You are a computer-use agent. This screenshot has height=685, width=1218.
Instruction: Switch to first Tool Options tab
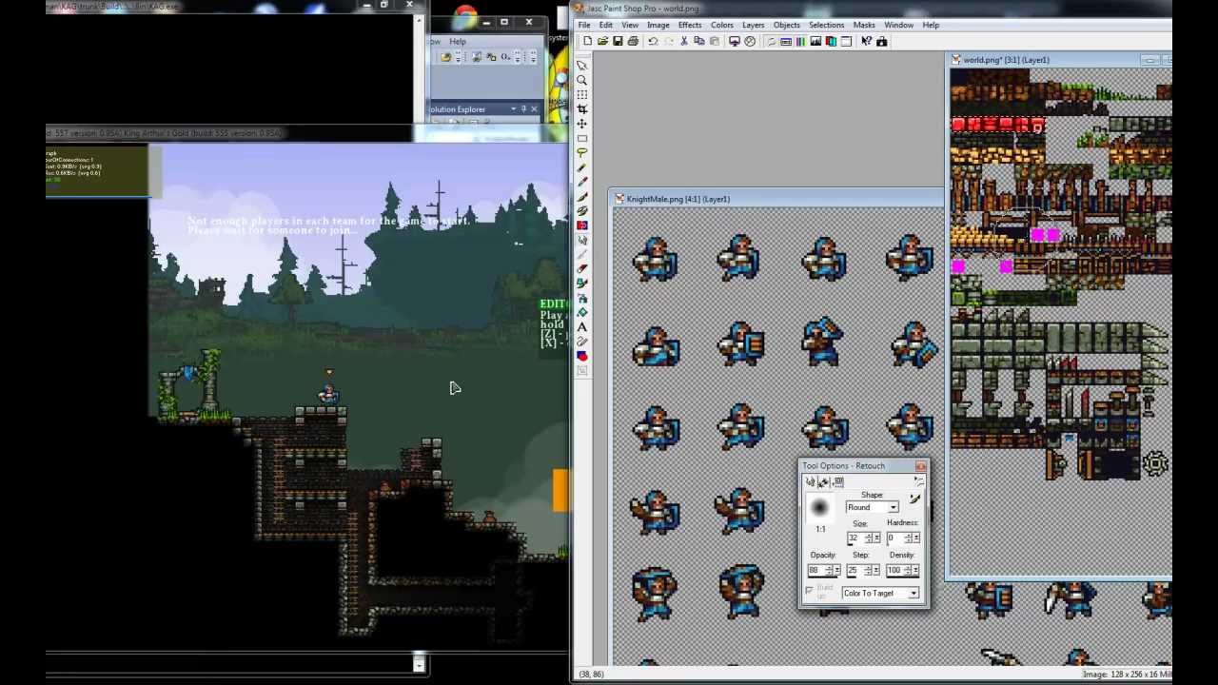810,481
